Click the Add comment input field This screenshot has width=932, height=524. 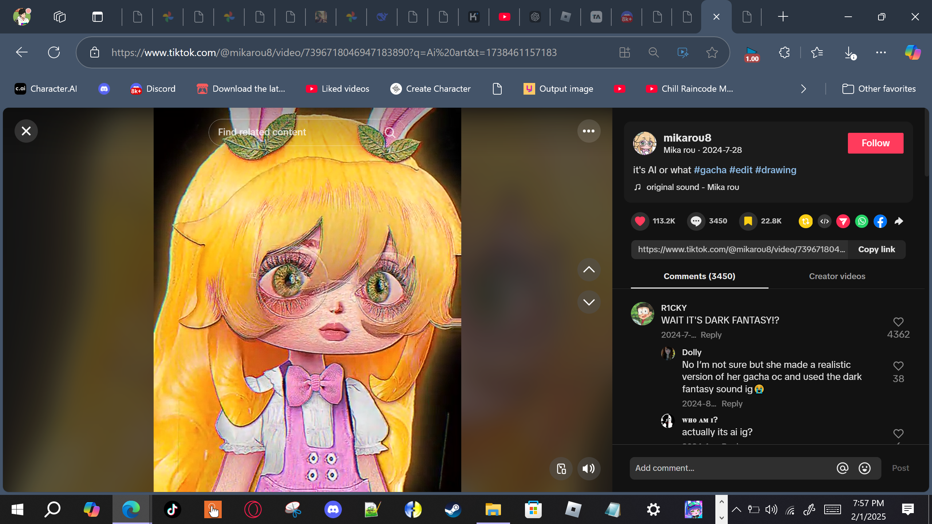pyautogui.click(x=732, y=468)
